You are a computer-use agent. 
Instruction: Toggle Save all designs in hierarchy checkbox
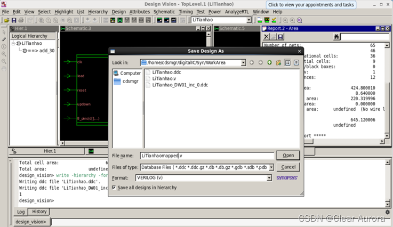[x=114, y=188]
